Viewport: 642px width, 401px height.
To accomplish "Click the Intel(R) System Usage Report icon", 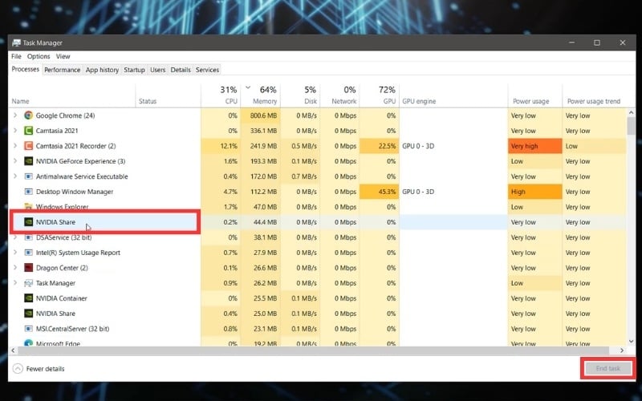I will point(28,253).
